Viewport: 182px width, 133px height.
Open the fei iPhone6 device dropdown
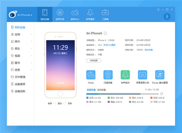pos(25,15)
